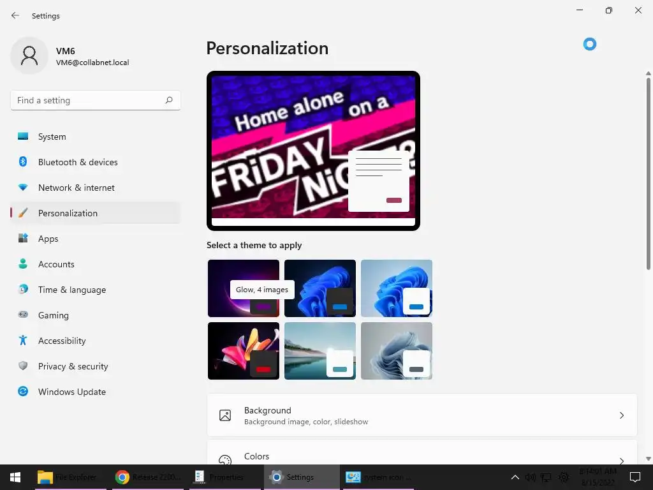This screenshot has width=653, height=490.
Task: Open the notification center icon
Action: pyautogui.click(x=635, y=477)
